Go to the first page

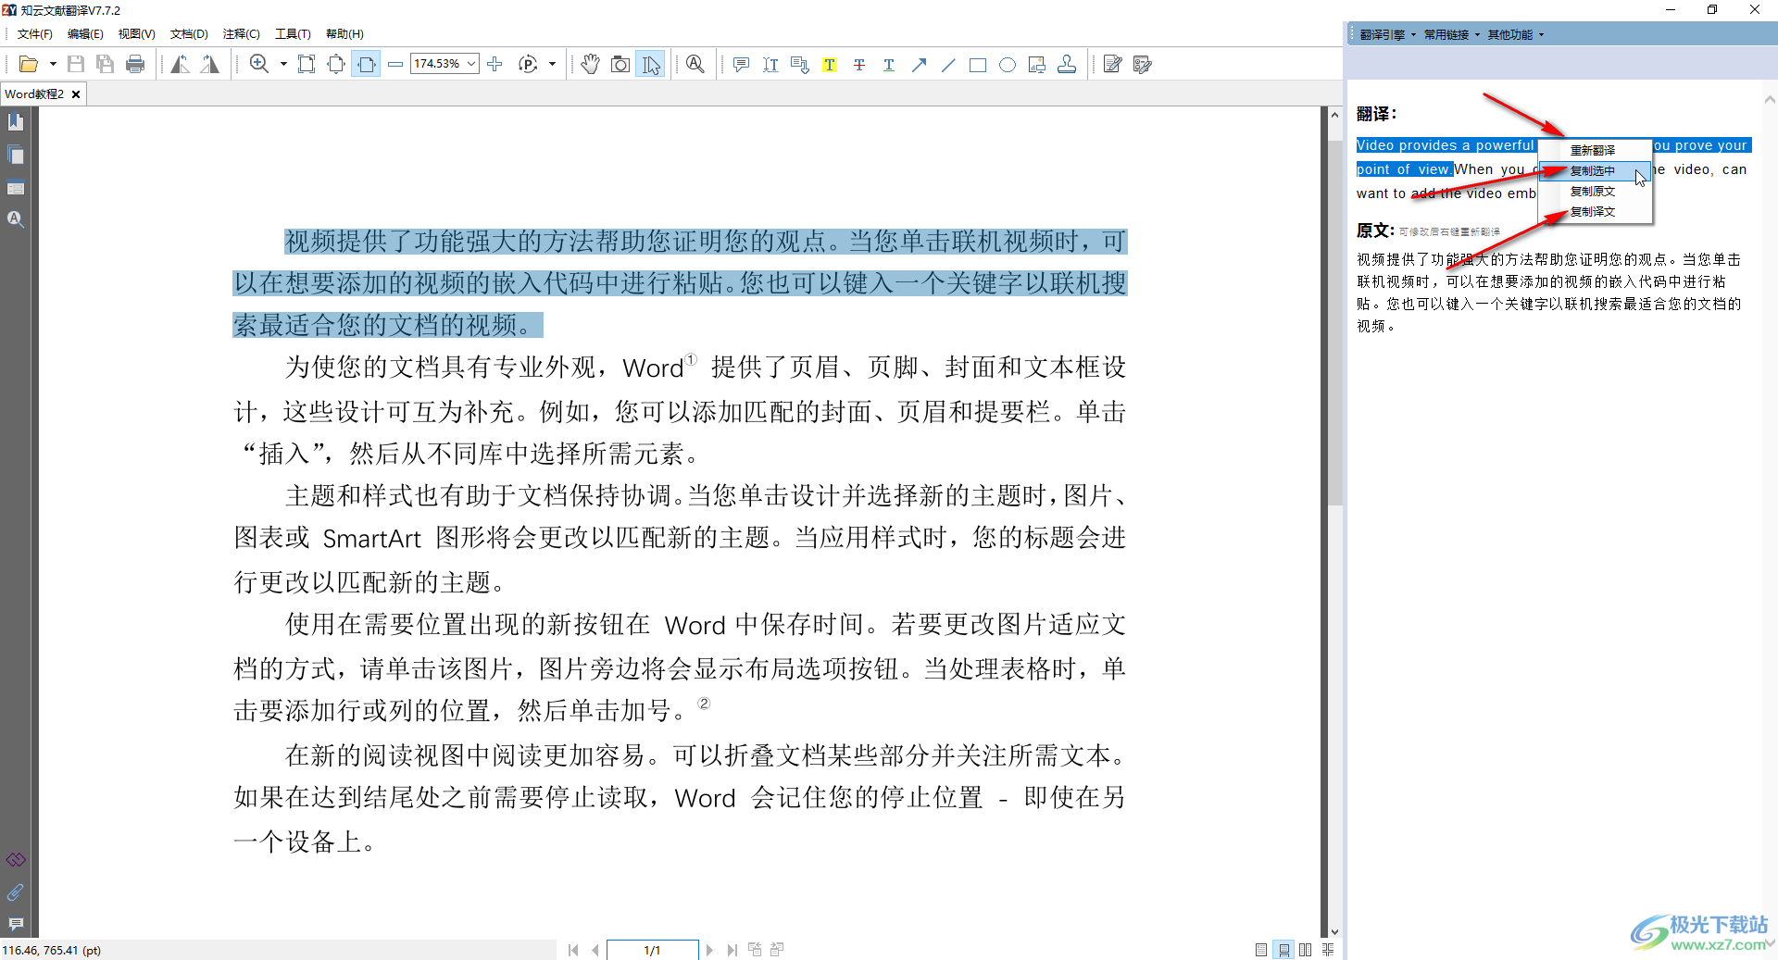click(x=573, y=950)
